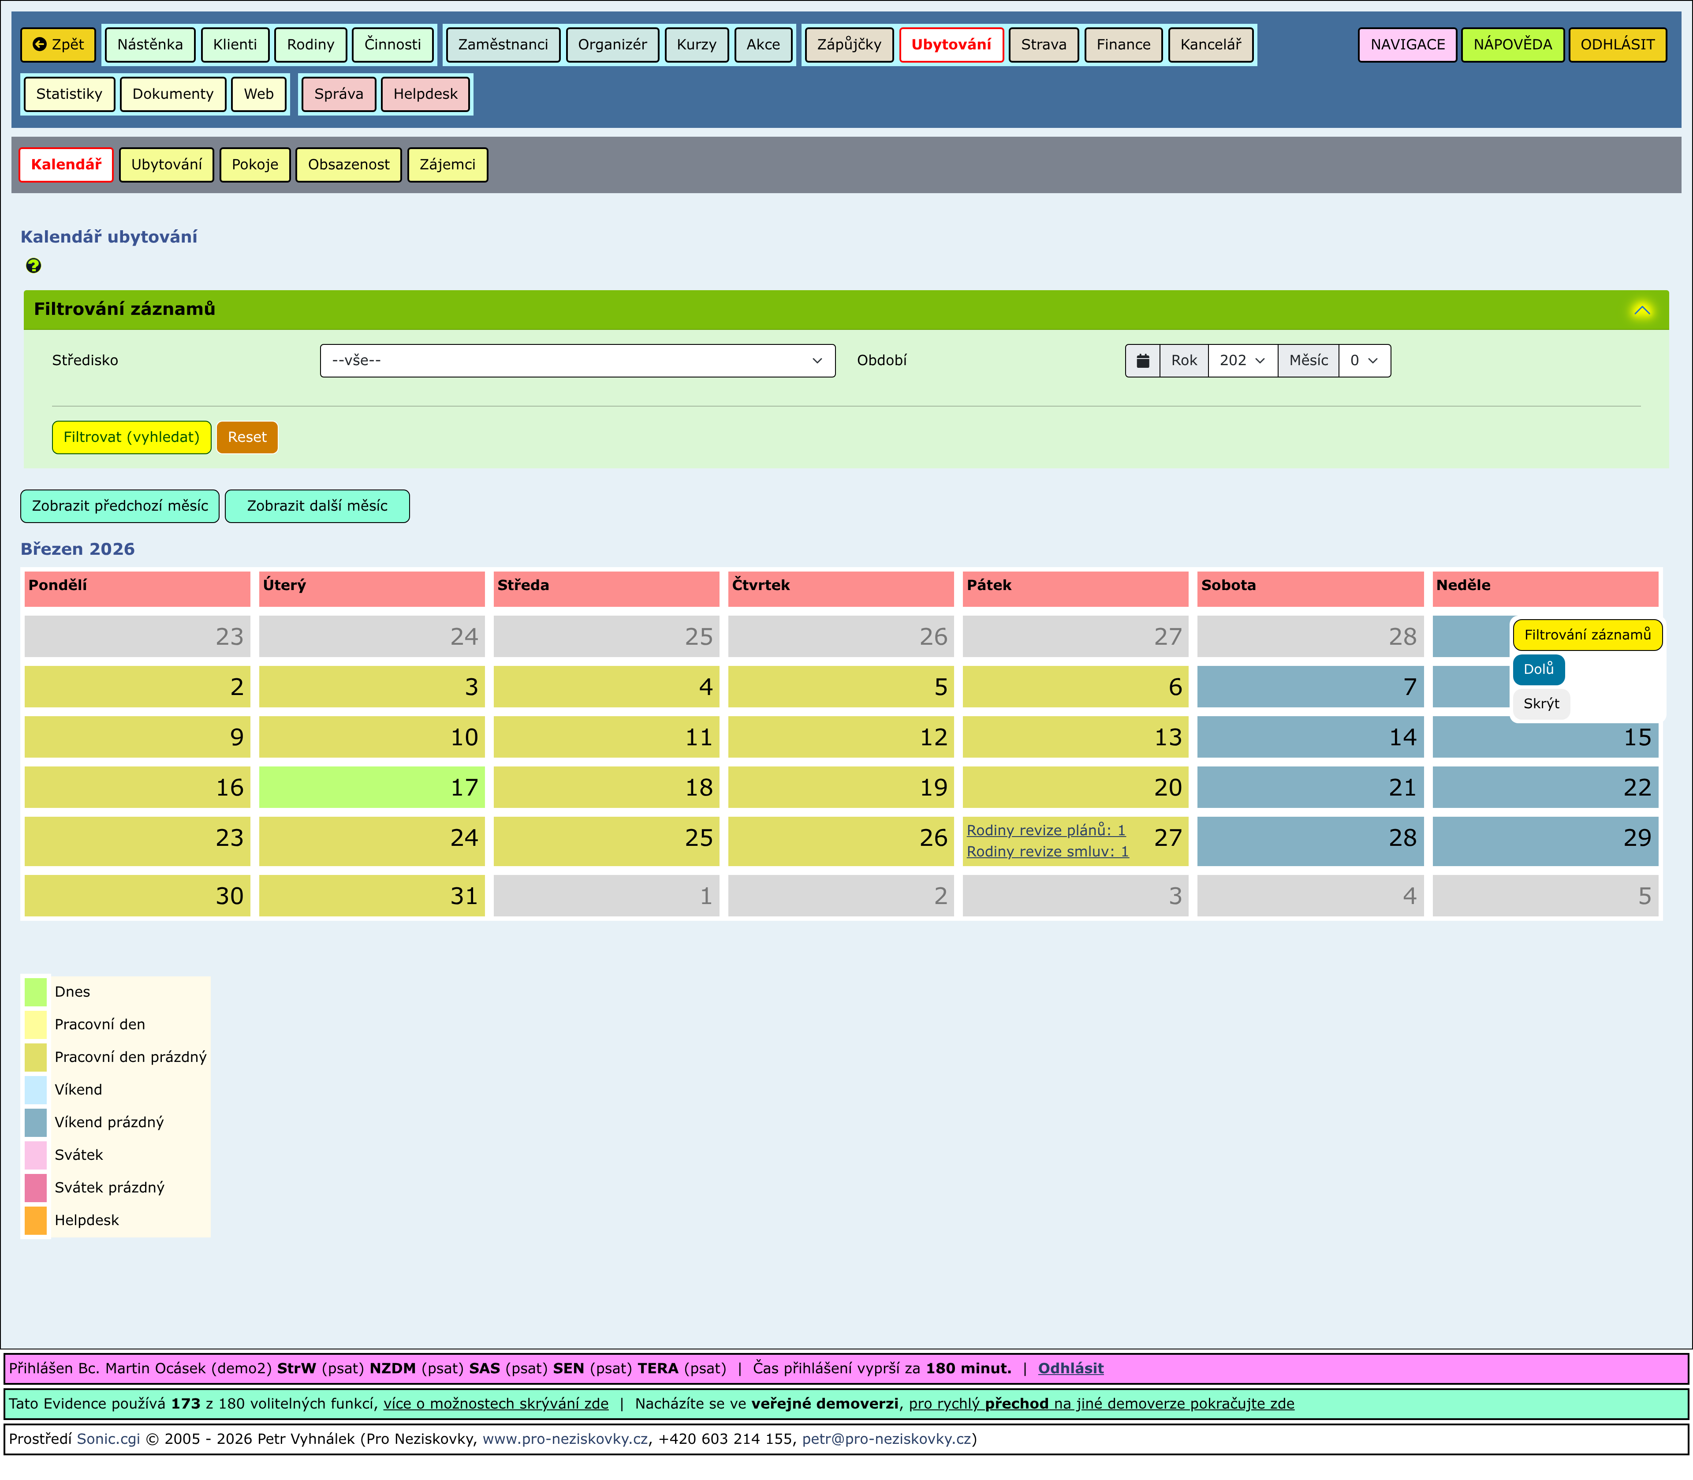1693x1480 pixels.
Task: Click the green help question mark icon
Action: [x=33, y=265]
